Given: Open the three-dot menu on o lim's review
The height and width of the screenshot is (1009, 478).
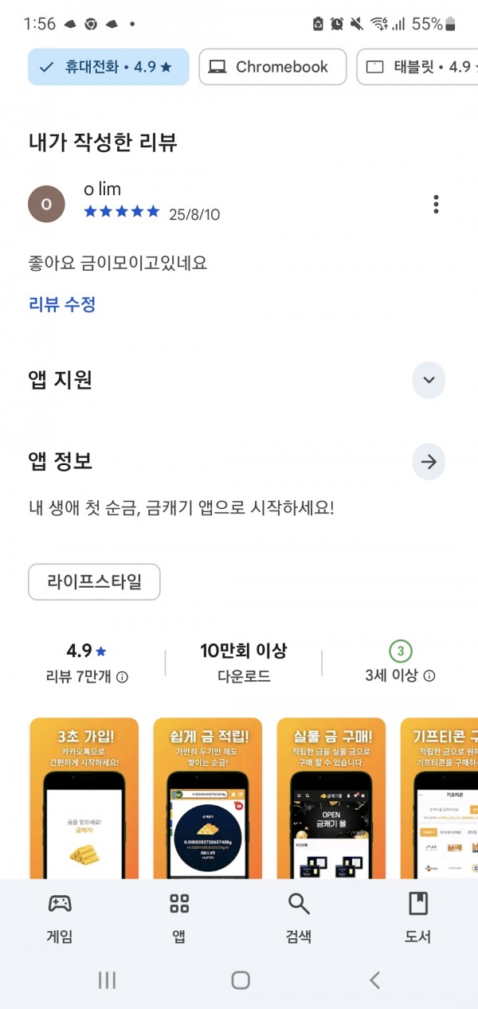Looking at the screenshot, I should pos(436,204).
